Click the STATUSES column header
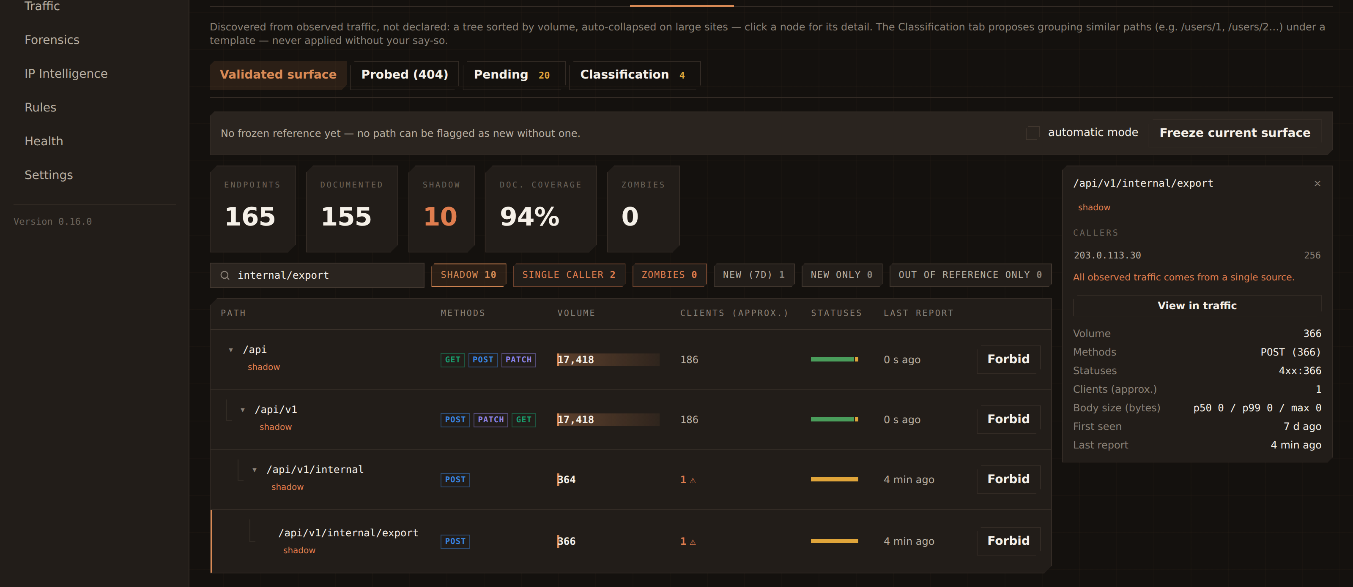1353x587 pixels. 836,313
